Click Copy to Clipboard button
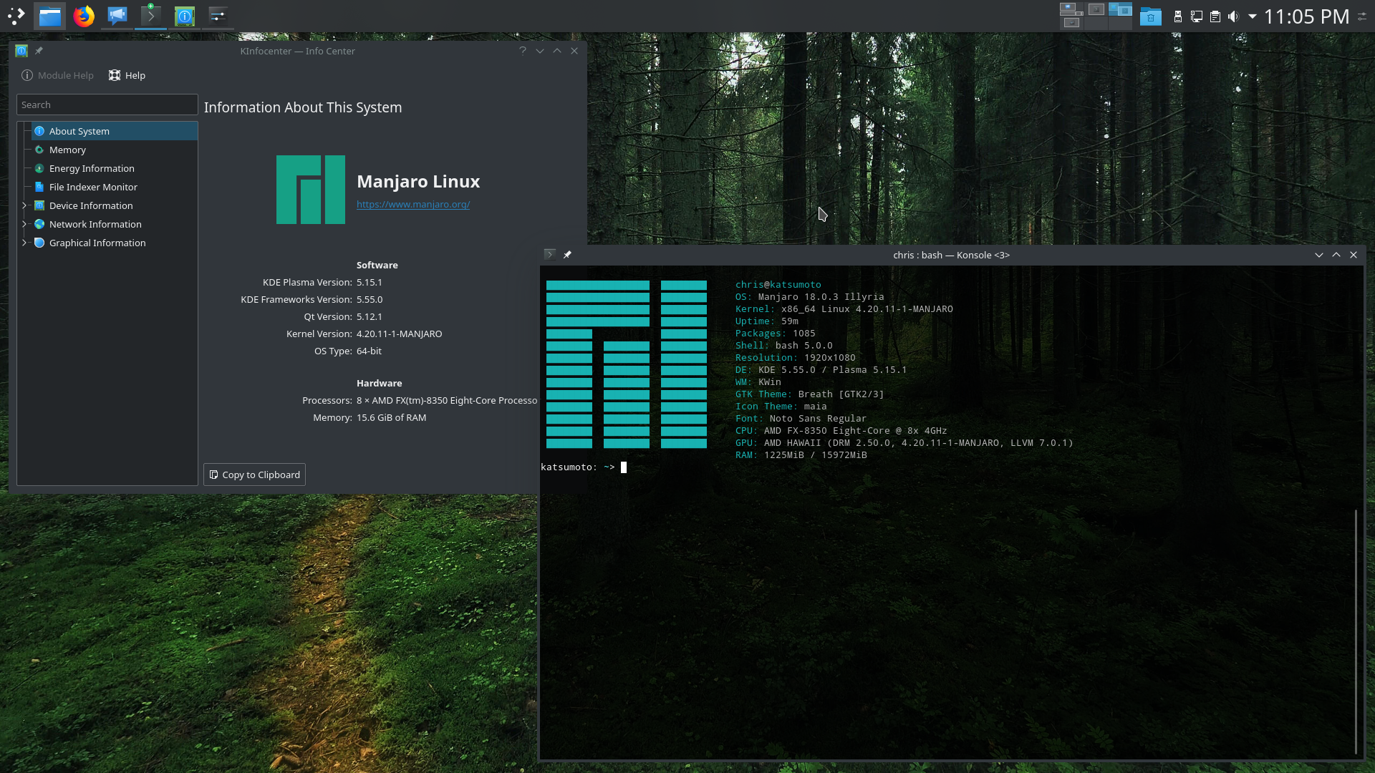The width and height of the screenshot is (1375, 773). click(254, 475)
